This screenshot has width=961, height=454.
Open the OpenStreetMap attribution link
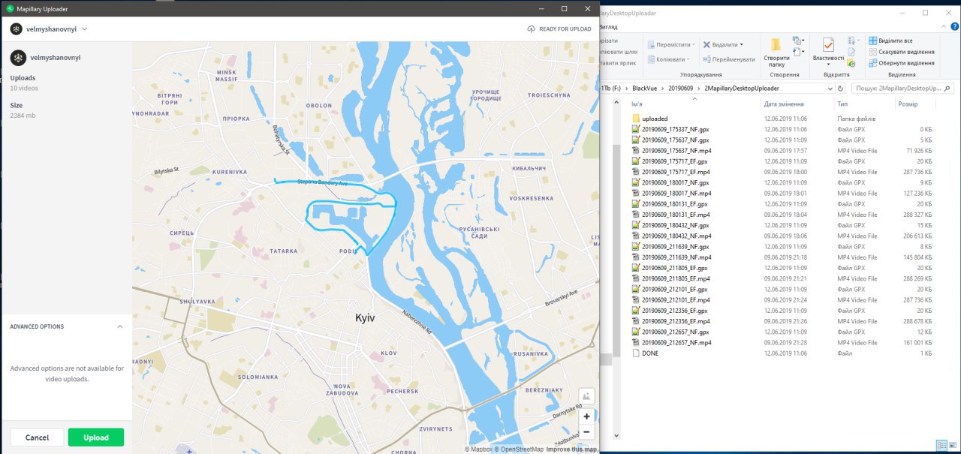pos(519,449)
